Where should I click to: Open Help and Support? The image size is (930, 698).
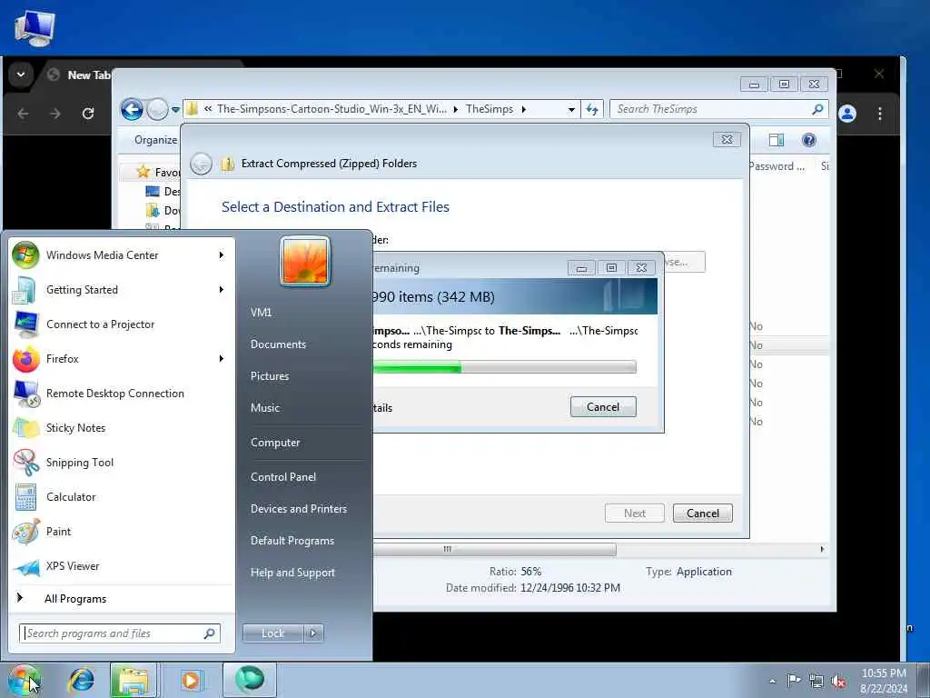click(292, 573)
